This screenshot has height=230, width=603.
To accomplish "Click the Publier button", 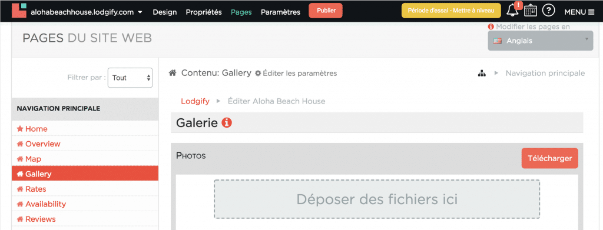I will click(x=325, y=11).
